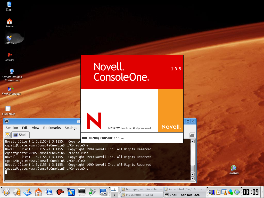Screen dimensions: 264x198
Task: Launch the fountain-pen word processor panel icon
Action: coord(71,192)
